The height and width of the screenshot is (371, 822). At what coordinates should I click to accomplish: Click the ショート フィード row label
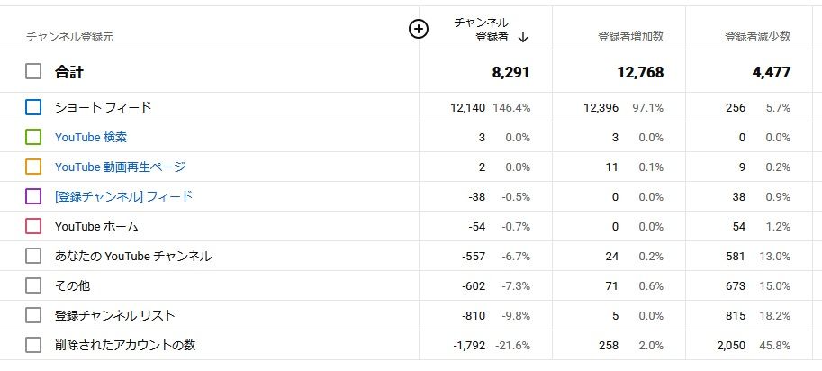(x=103, y=107)
